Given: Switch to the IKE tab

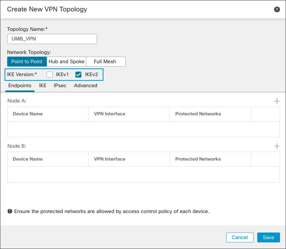Looking at the screenshot, I should [42, 85].
